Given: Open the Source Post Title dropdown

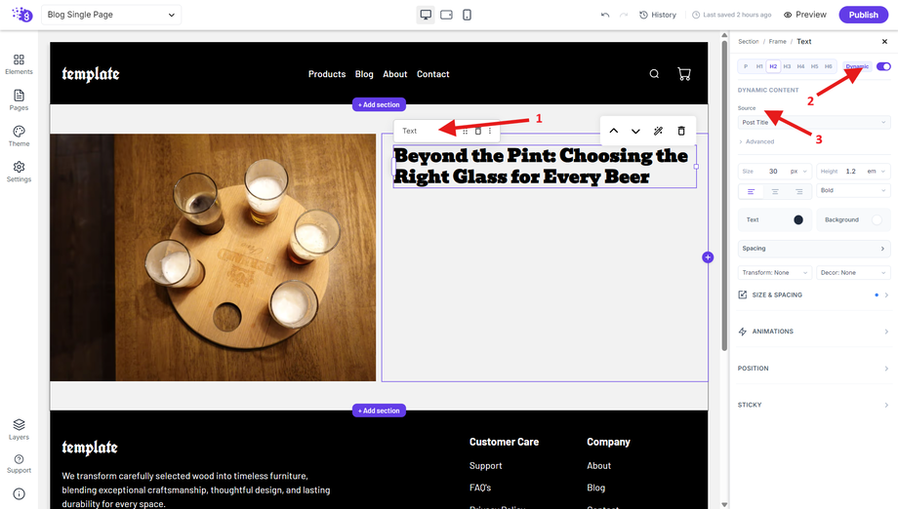Looking at the screenshot, I should pos(814,122).
